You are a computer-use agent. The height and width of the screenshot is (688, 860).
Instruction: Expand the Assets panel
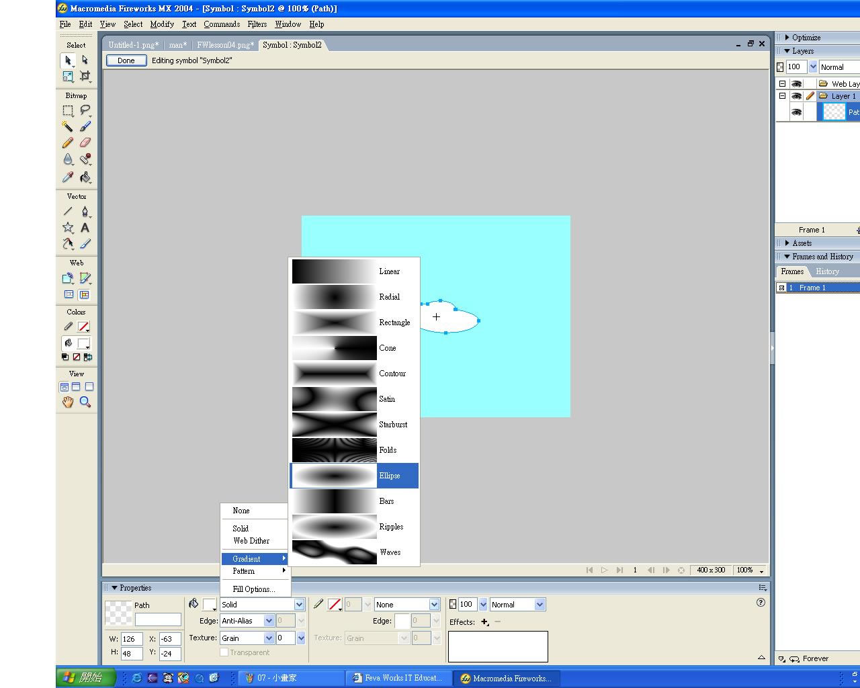tap(787, 243)
